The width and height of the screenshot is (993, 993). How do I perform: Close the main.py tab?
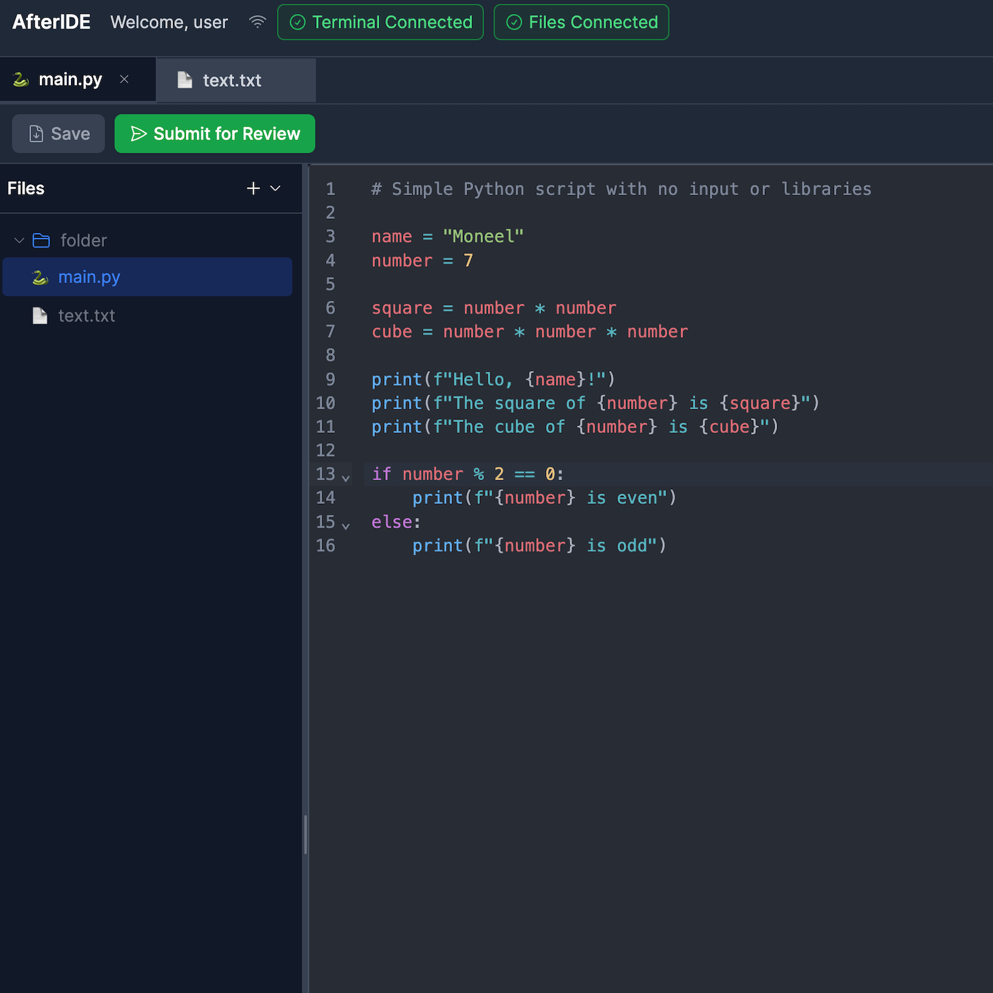click(x=124, y=79)
